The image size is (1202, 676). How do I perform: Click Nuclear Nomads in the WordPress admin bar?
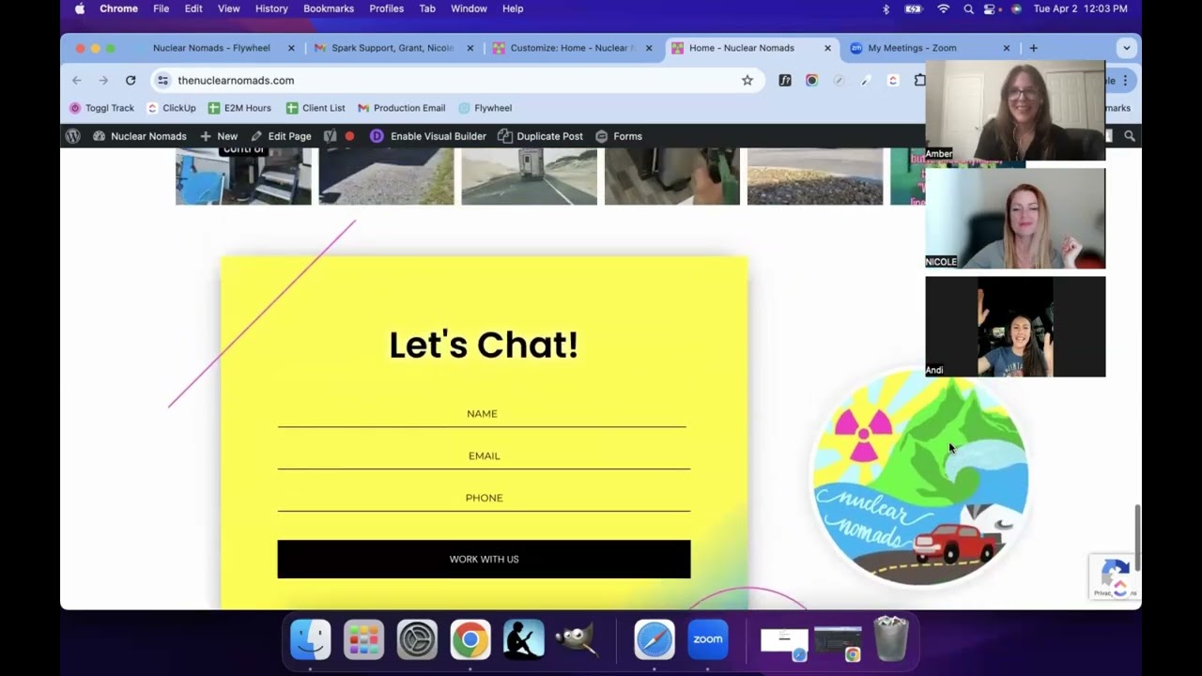140,136
